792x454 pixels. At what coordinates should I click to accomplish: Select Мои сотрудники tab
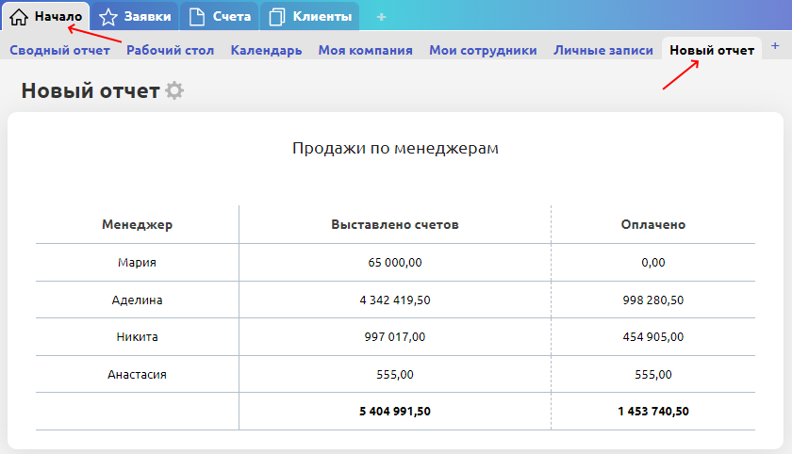(x=483, y=50)
